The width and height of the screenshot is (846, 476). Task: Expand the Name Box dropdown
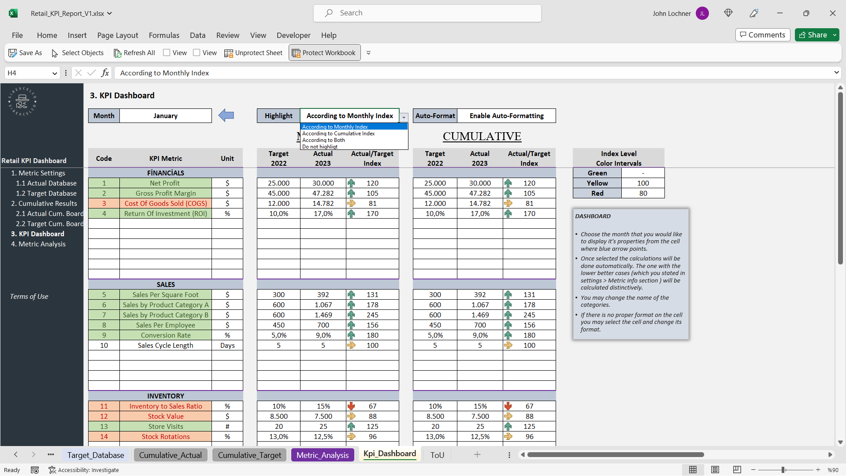click(55, 73)
